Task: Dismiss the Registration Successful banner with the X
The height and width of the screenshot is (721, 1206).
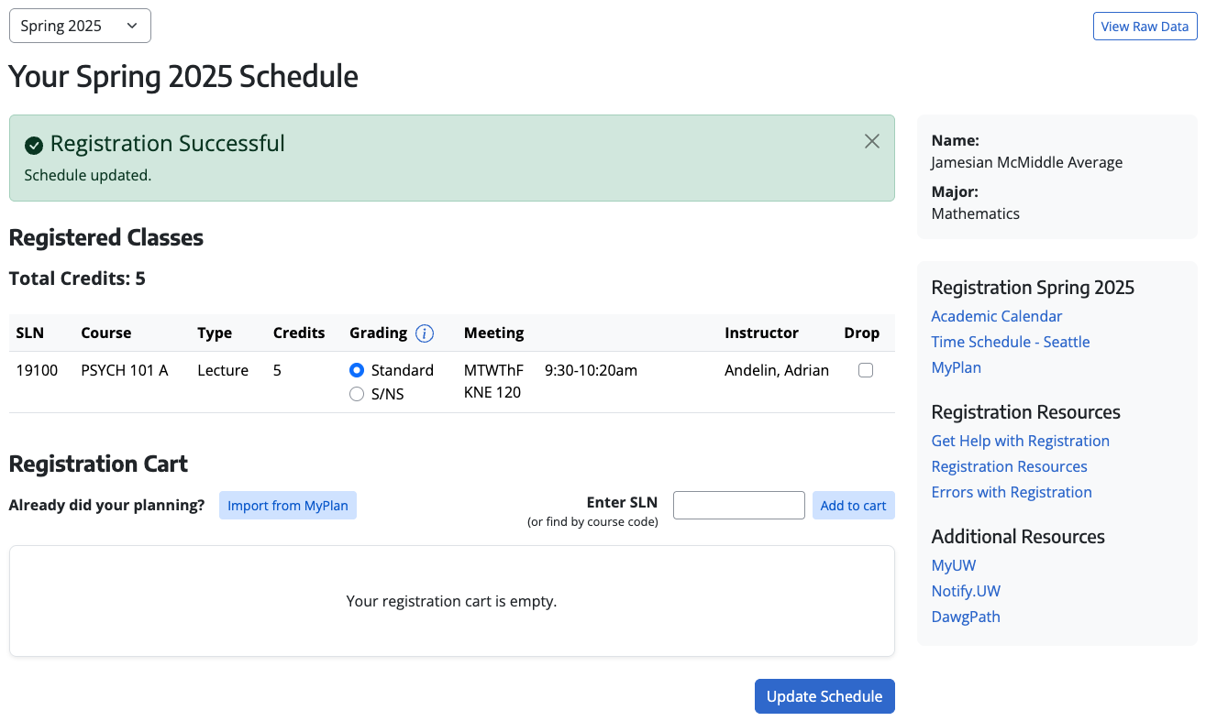Action: [871, 141]
